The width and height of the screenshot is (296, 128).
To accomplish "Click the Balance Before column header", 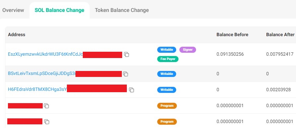I will pyautogui.click(x=232, y=34).
